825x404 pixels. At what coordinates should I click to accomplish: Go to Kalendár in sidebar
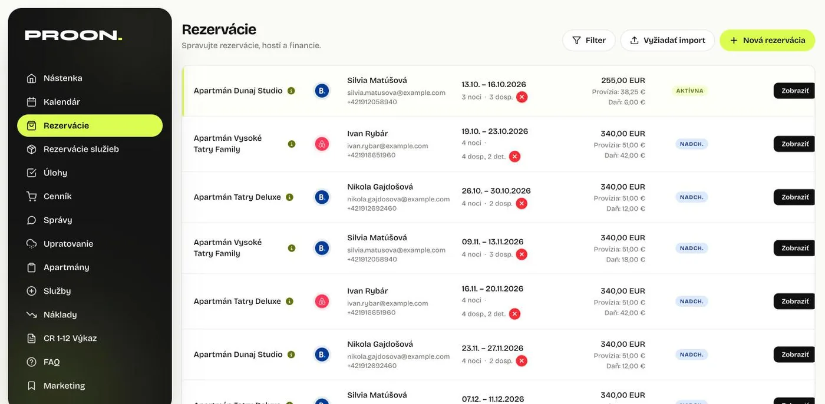coord(90,102)
